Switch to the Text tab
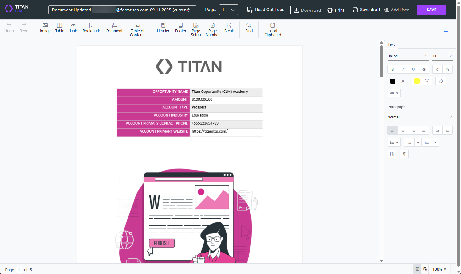 point(391,44)
